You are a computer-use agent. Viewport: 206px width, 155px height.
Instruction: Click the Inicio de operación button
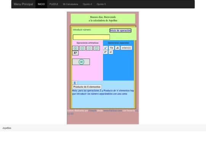(x=120, y=31)
